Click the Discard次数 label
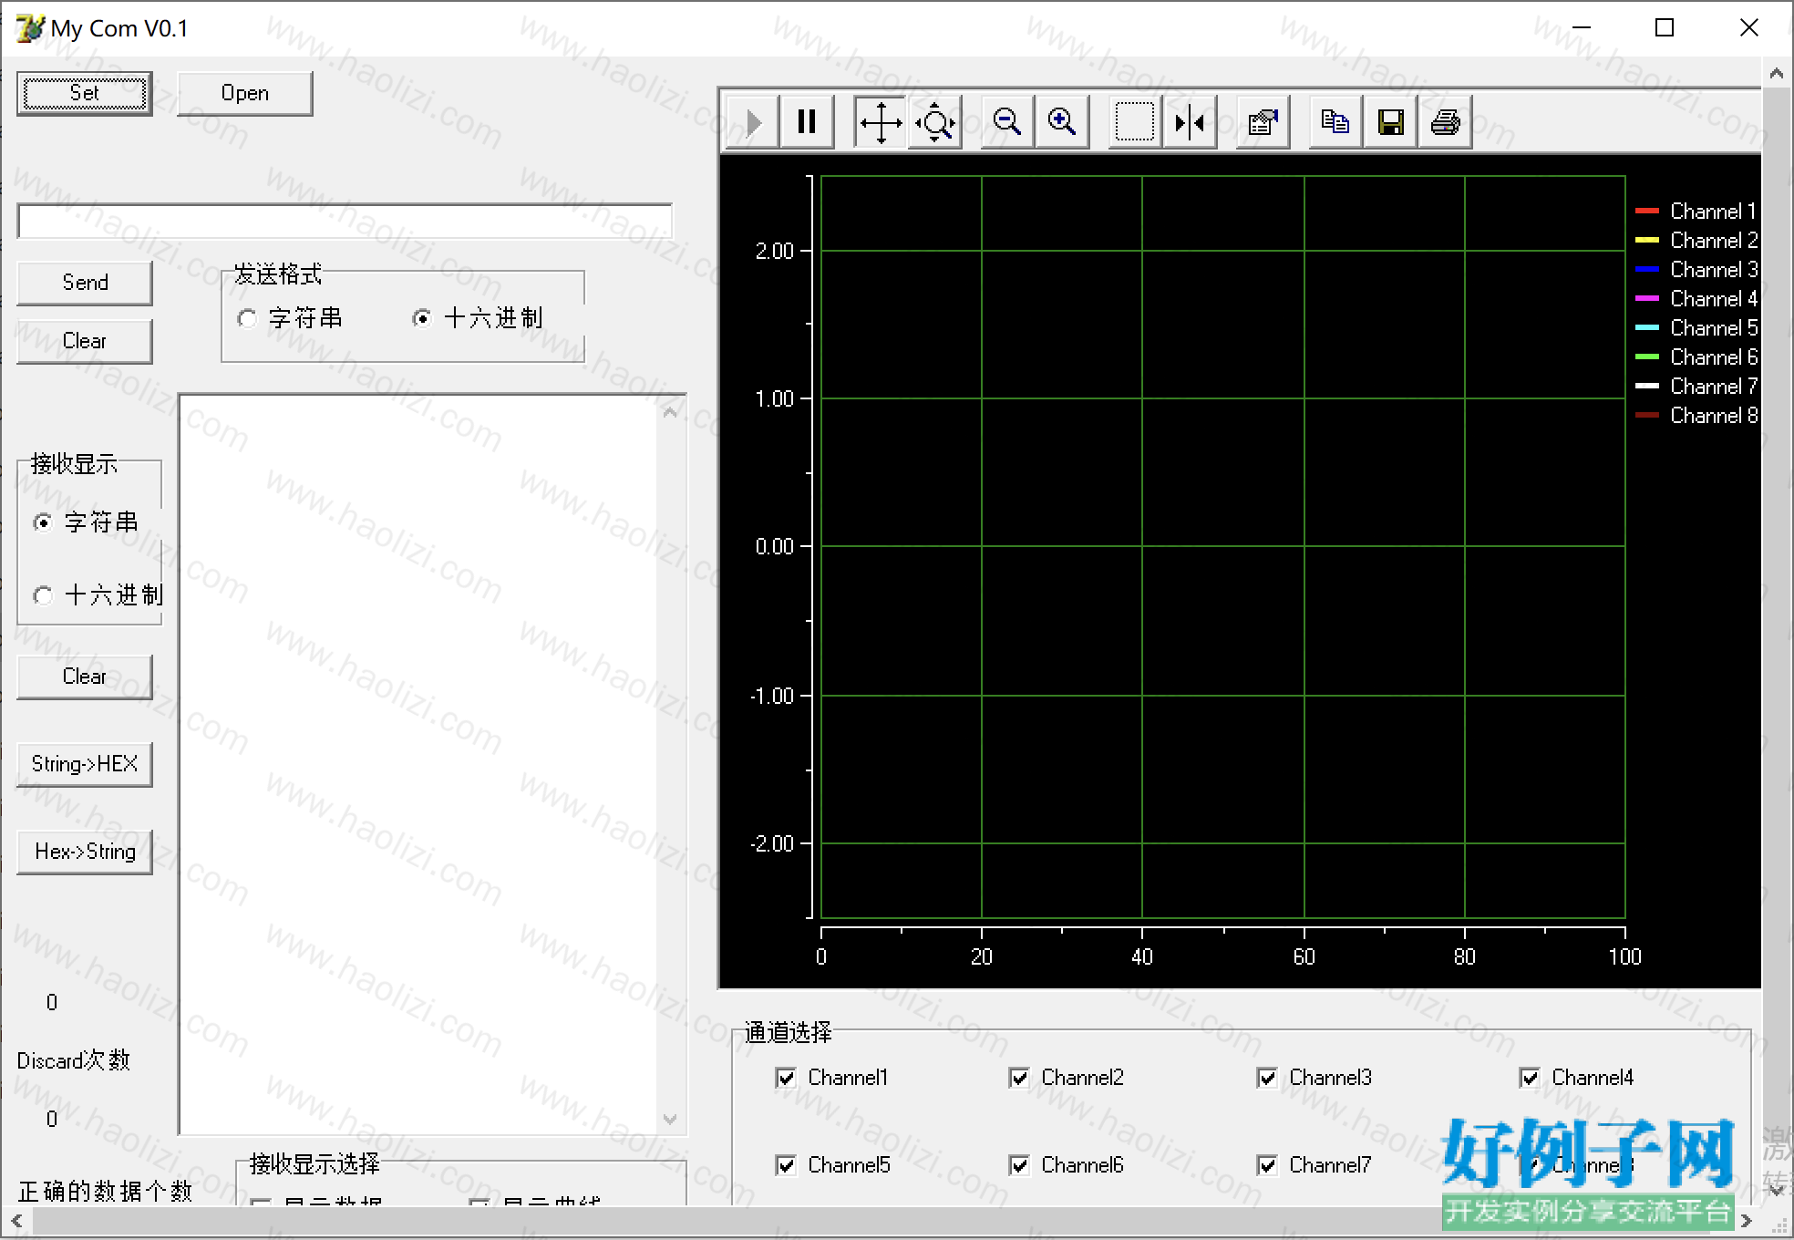The width and height of the screenshot is (1794, 1240). pos(74,1060)
